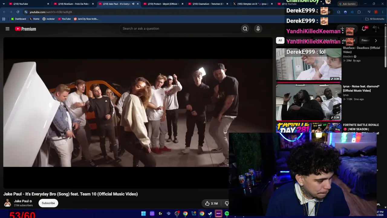Image resolution: width=387 pixels, height=218 pixels.
Task: Open the purple NEXT app in taskbar
Action: point(218,213)
